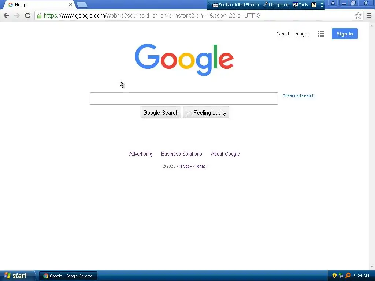Viewport: 375px width, 281px height.
Task: Open the Privacy link
Action: point(185,166)
